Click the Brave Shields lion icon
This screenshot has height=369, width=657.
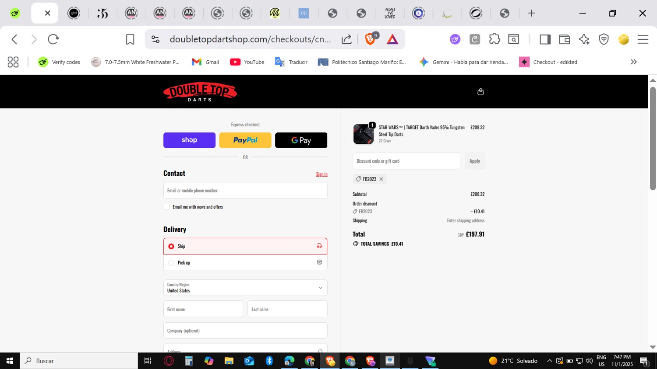pyautogui.click(x=371, y=39)
